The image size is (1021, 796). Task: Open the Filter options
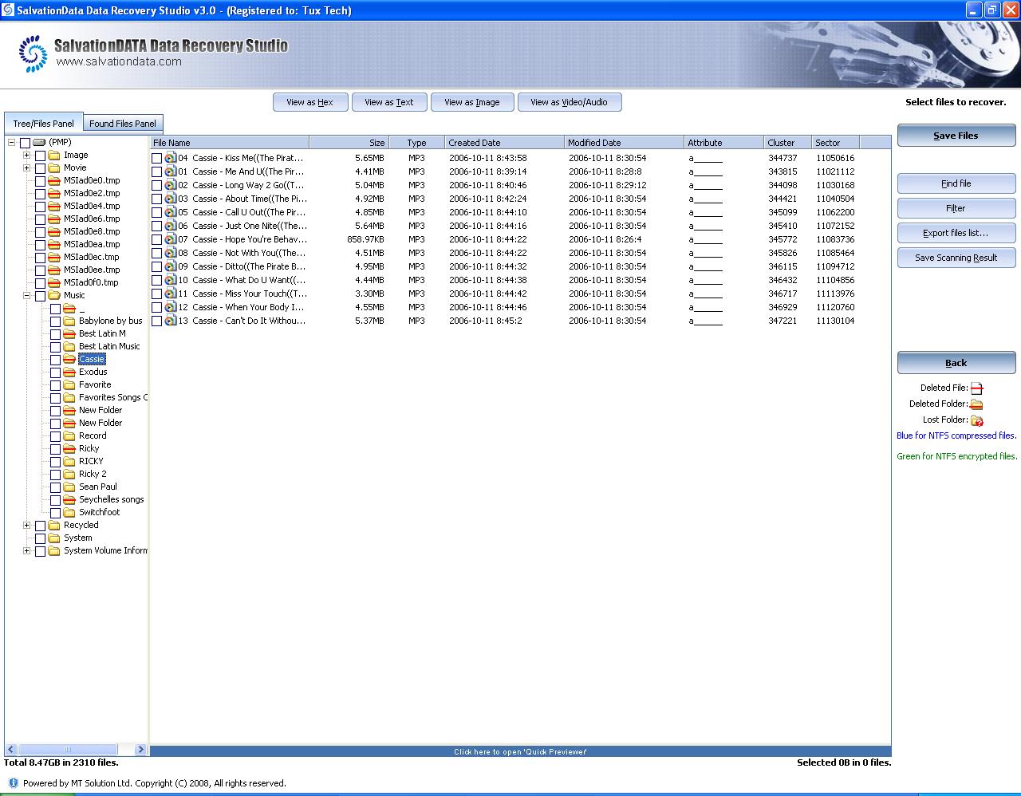(956, 208)
